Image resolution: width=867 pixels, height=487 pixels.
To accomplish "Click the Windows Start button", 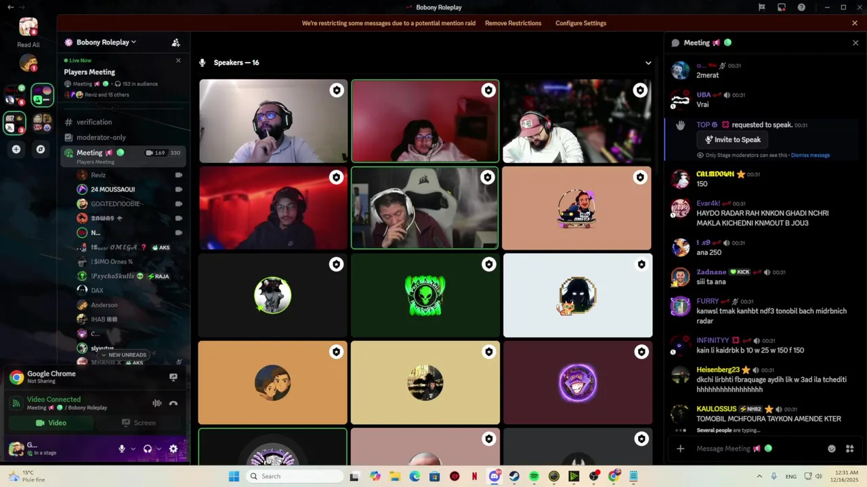I will [234, 476].
